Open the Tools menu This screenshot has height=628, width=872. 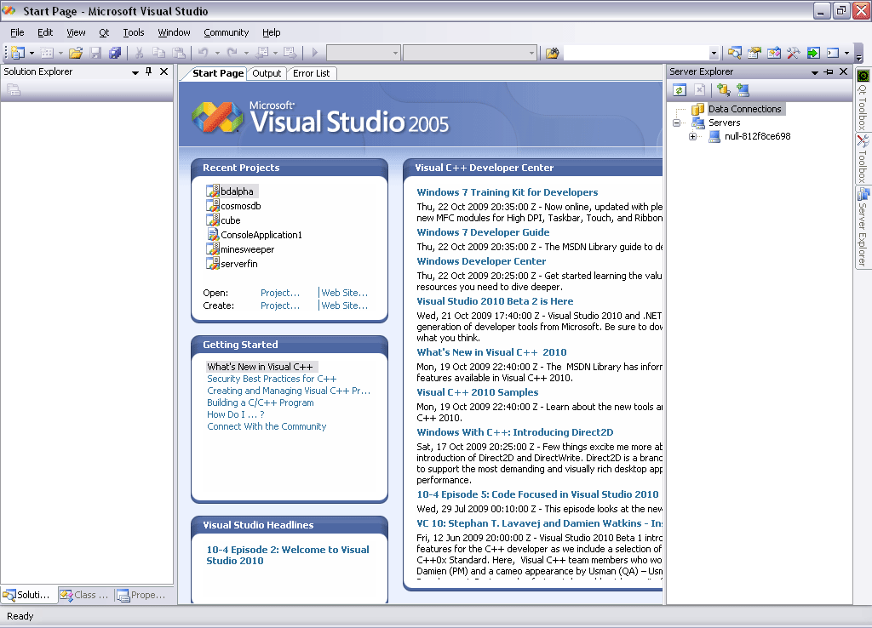[134, 32]
